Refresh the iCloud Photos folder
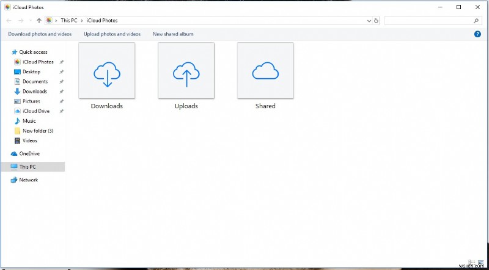489x270 pixels. point(376,21)
